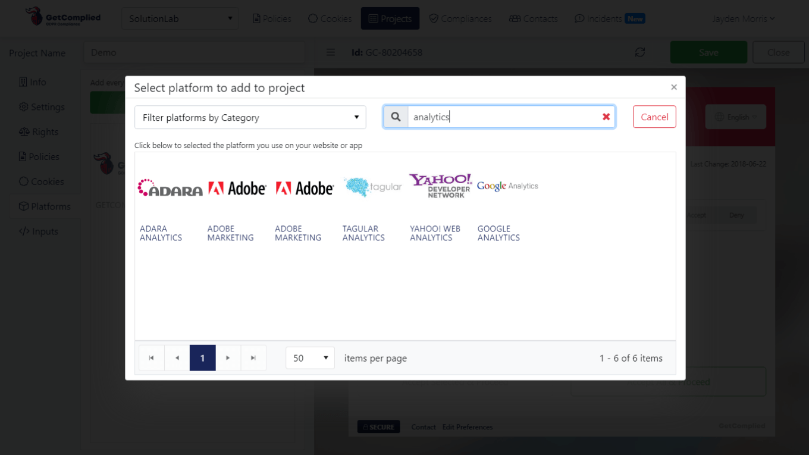The width and height of the screenshot is (809, 455).
Task: Clear the search with red X icon
Action: (606, 117)
